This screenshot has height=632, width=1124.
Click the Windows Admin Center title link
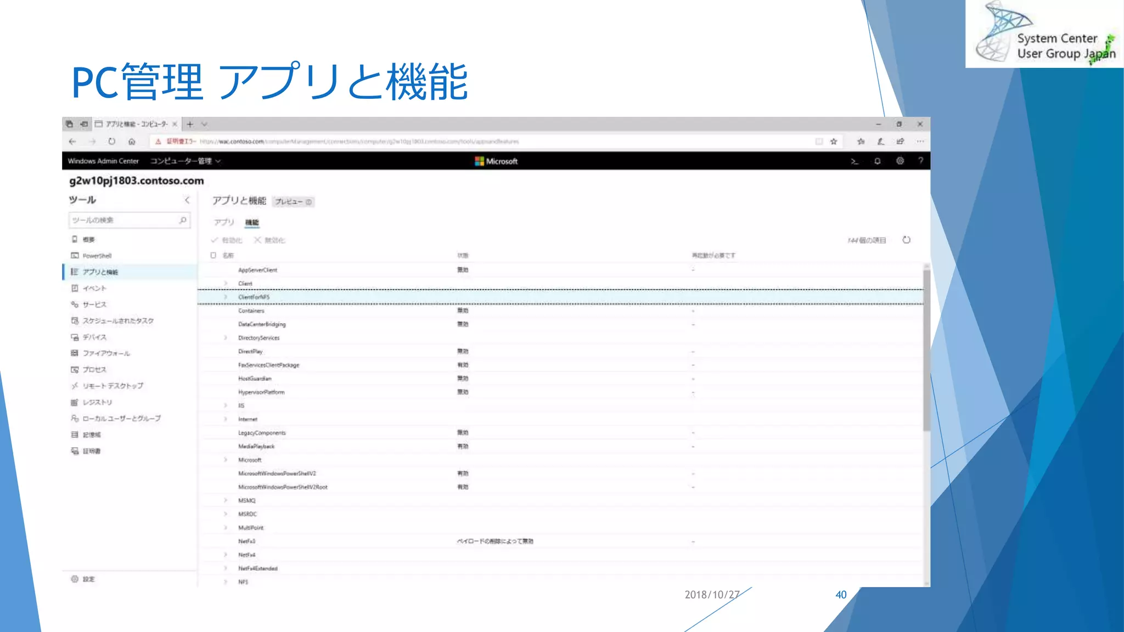click(103, 161)
